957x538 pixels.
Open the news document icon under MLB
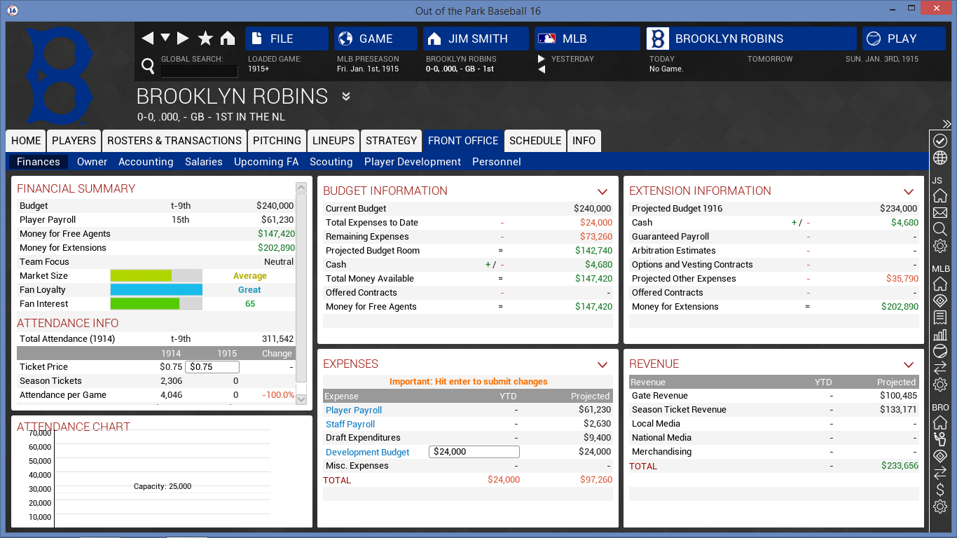click(940, 317)
